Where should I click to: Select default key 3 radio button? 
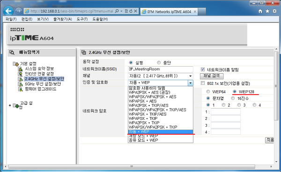point(239,105)
